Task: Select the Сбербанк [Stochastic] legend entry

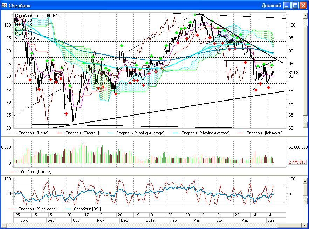Action: 37,209
